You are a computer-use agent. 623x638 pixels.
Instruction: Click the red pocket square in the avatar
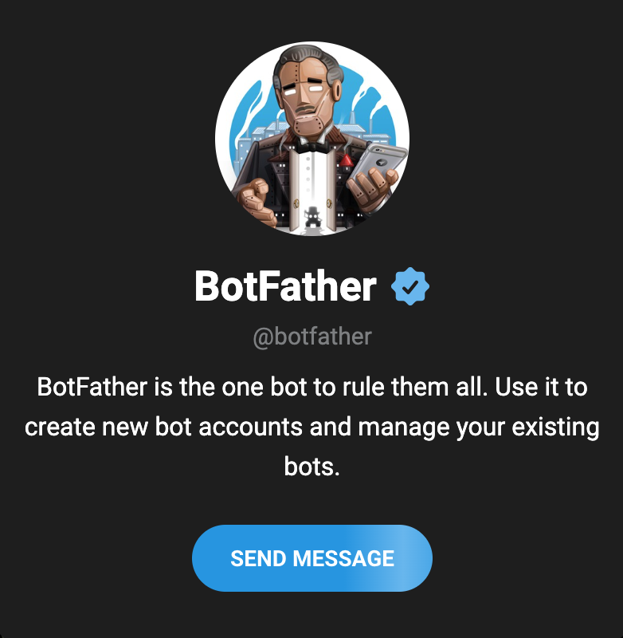tap(347, 159)
